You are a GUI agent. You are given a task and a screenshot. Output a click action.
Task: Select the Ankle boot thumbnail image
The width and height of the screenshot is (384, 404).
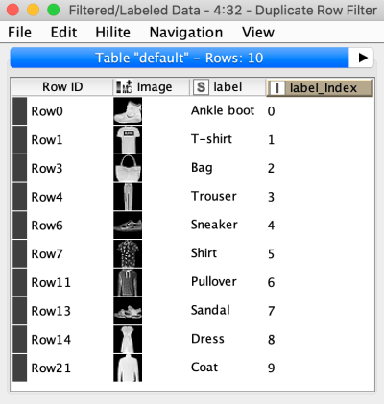point(128,111)
